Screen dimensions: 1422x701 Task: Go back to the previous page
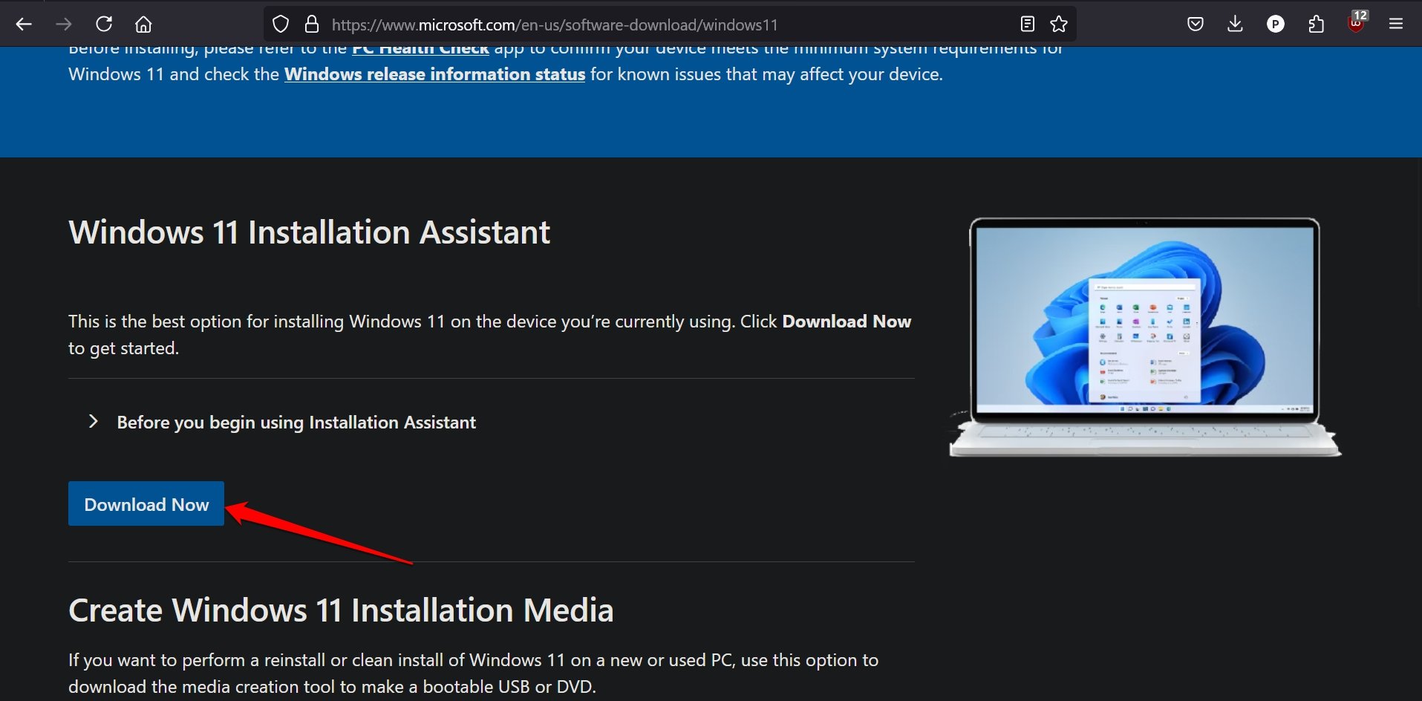click(x=24, y=25)
